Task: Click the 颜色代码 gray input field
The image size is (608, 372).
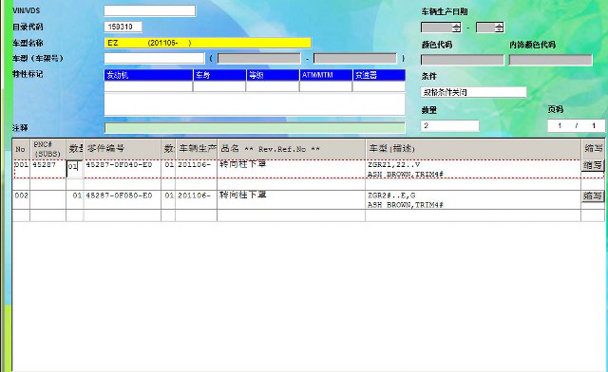Action: 463,60
